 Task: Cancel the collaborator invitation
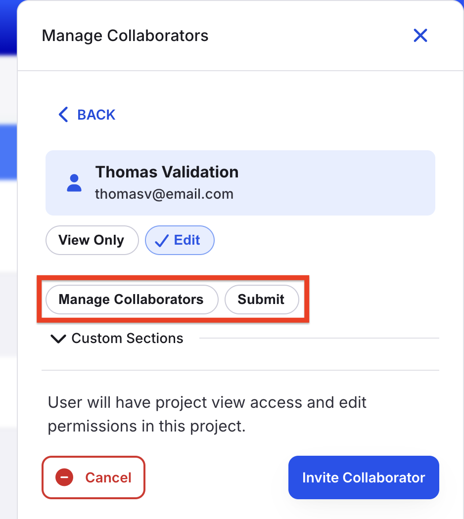(93, 477)
